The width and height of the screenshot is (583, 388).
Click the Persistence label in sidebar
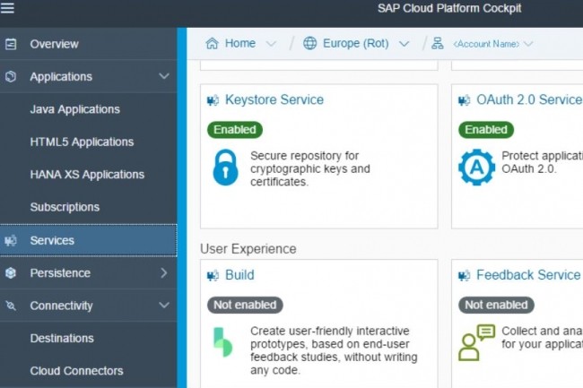point(60,273)
